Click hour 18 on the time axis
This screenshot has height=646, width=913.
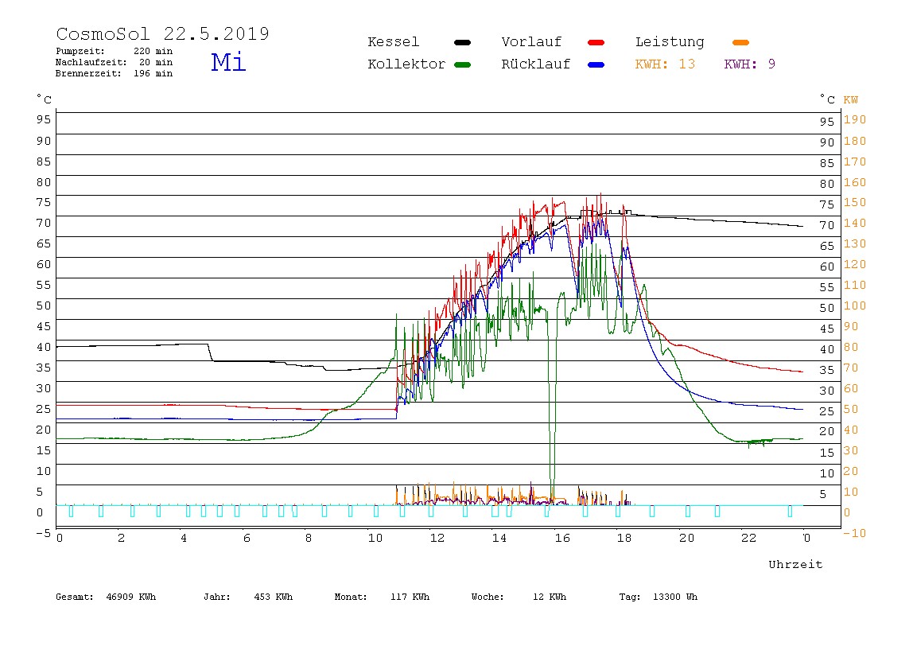(624, 539)
